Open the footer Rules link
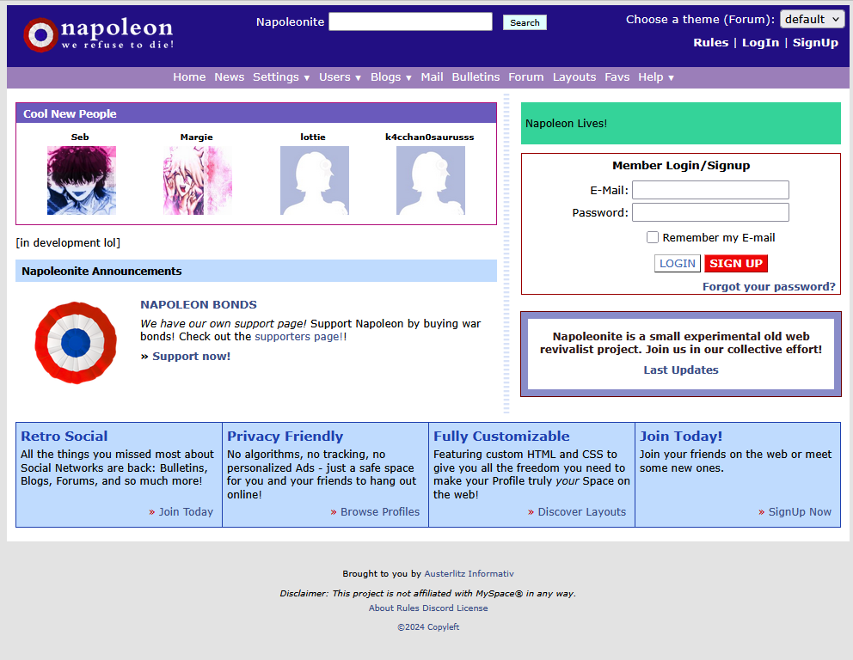 tap(408, 608)
